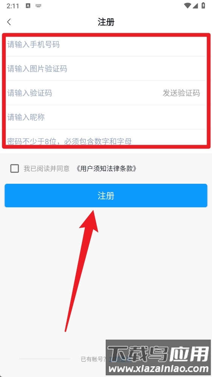
Task: Focus the 请输入手机号码 phone field
Action: click(106, 45)
